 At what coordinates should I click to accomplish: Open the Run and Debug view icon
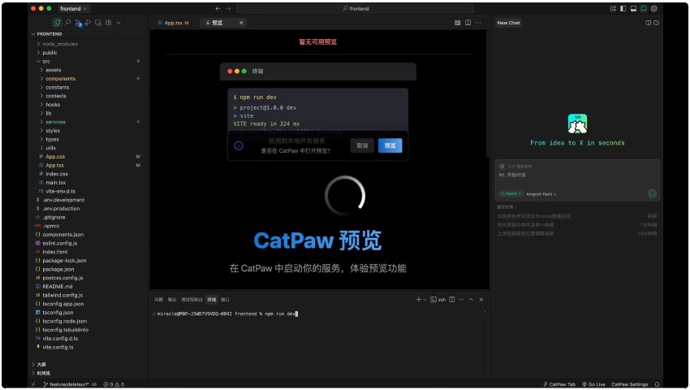pos(88,23)
